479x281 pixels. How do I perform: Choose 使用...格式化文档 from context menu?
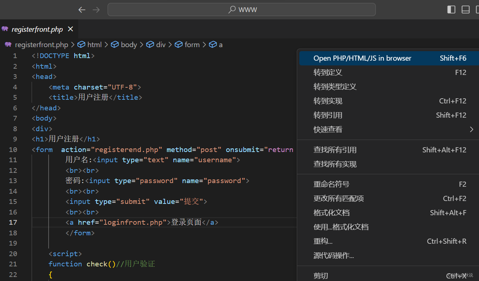pos(389,227)
